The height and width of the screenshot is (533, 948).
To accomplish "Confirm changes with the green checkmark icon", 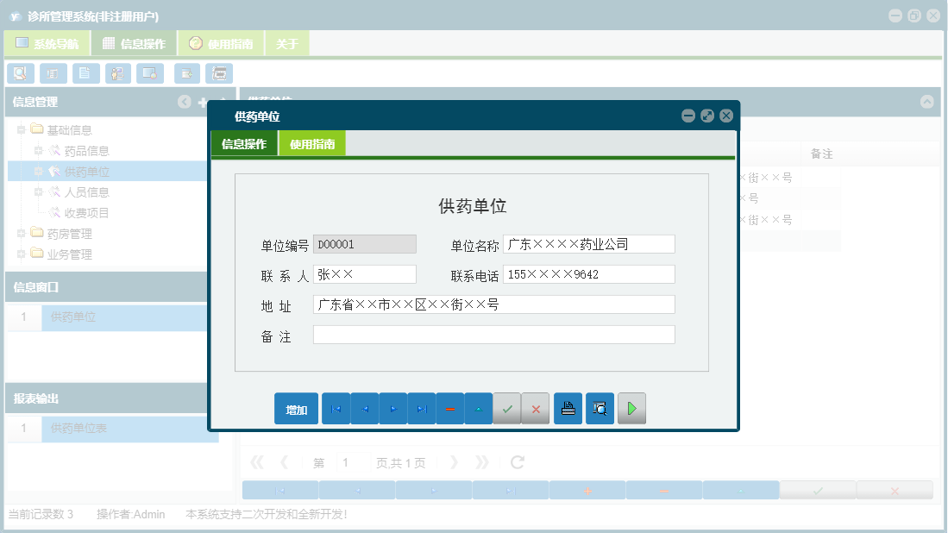I will pos(507,408).
